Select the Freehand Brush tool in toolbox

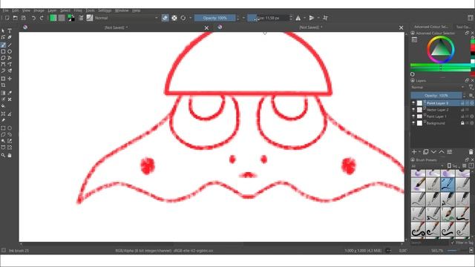(3, 45)
